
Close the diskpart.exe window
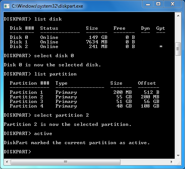(x=172, y=4)
